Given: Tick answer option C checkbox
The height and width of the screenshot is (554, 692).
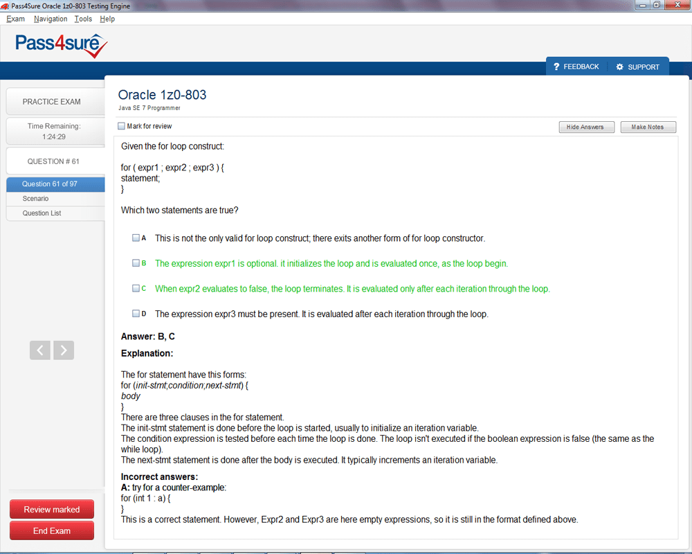Looking at the screenshot, I should pos(136,288).
